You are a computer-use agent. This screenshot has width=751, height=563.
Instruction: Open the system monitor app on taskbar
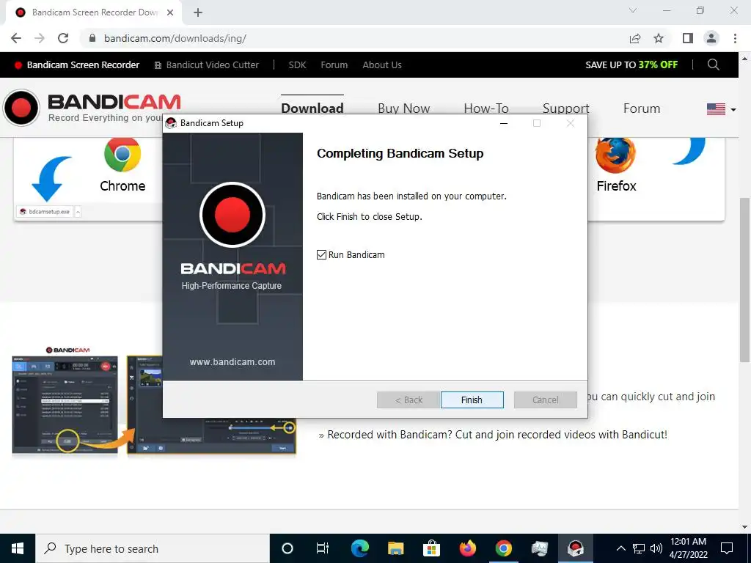539,548
